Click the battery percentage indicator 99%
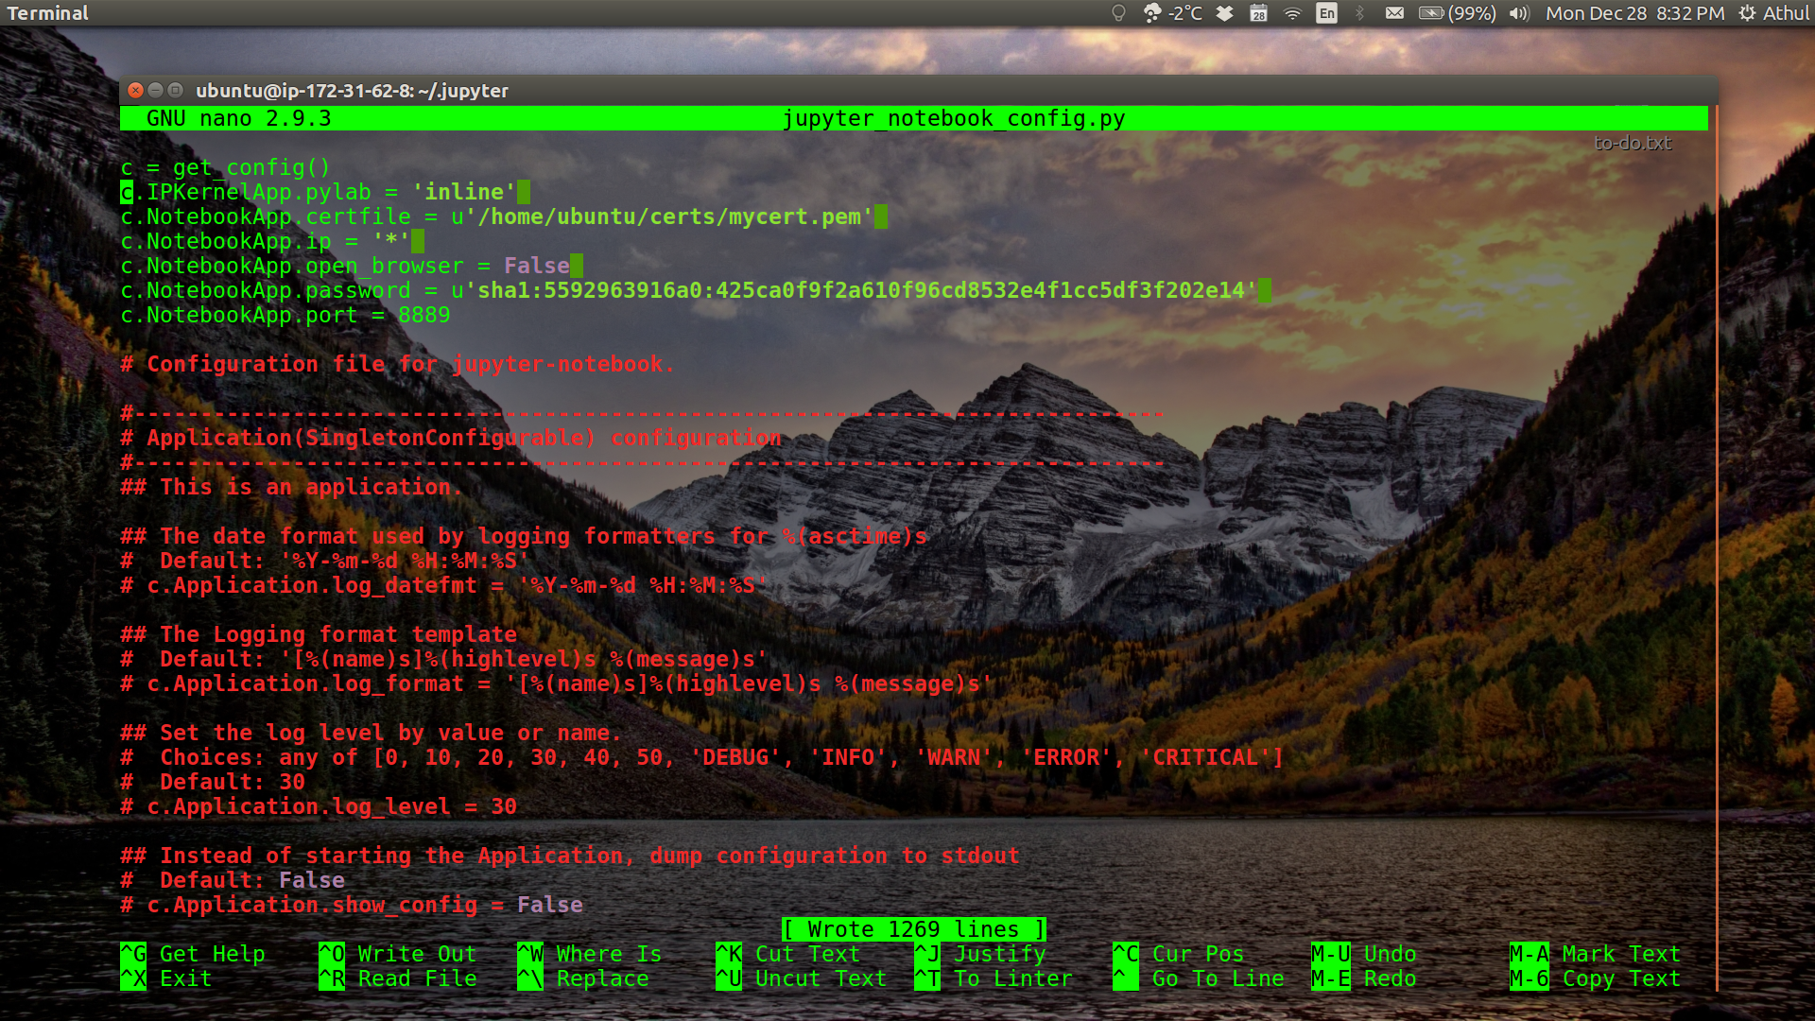This screenshot has height=1021, width=1815. (x=1466, y=12)
